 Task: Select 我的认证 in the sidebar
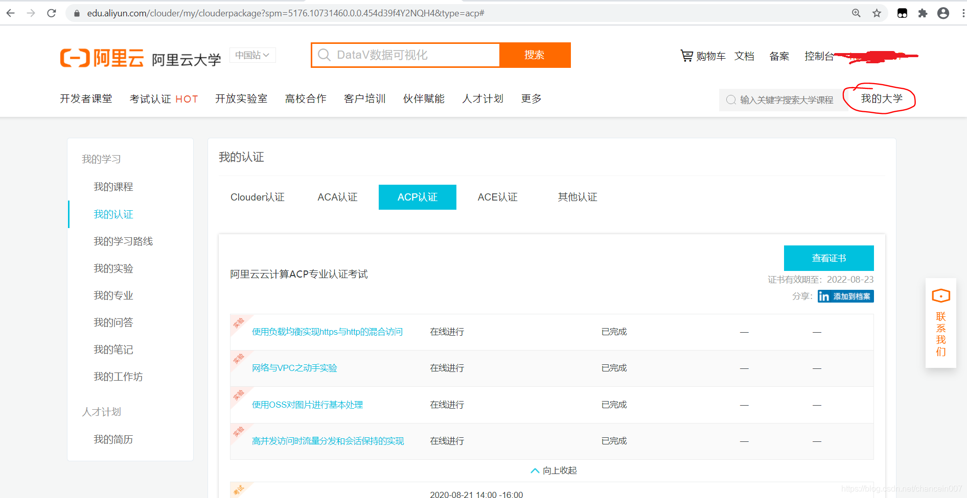(x=113, y=214)
